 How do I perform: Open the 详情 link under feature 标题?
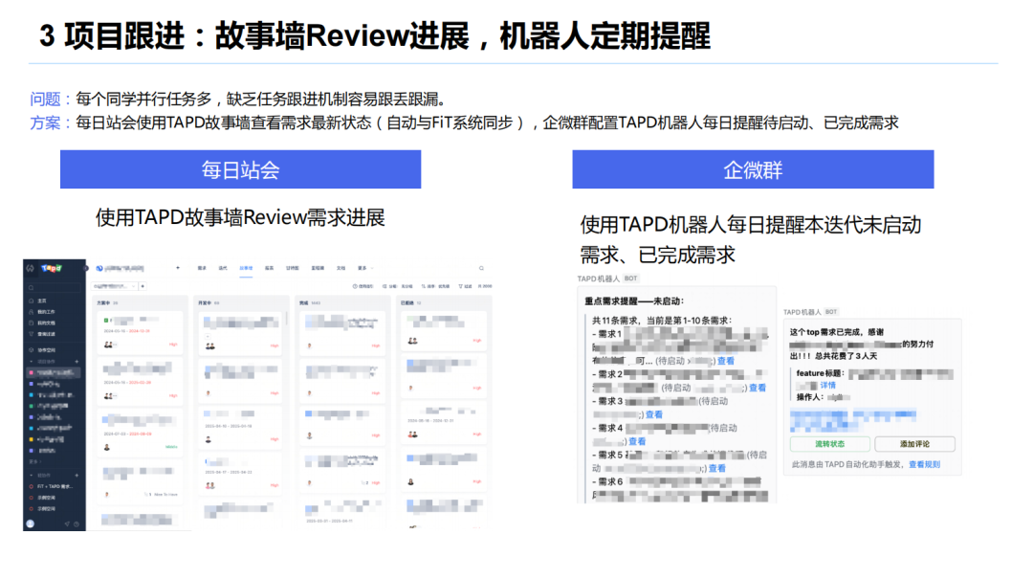[x=828, y=385]
